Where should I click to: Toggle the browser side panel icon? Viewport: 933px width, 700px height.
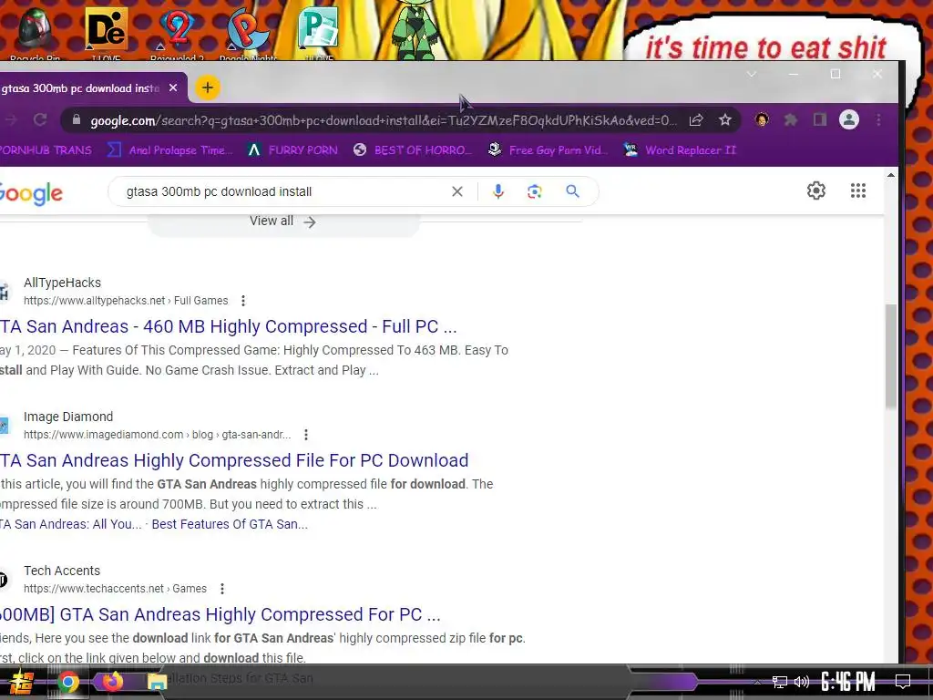point(820,120)
